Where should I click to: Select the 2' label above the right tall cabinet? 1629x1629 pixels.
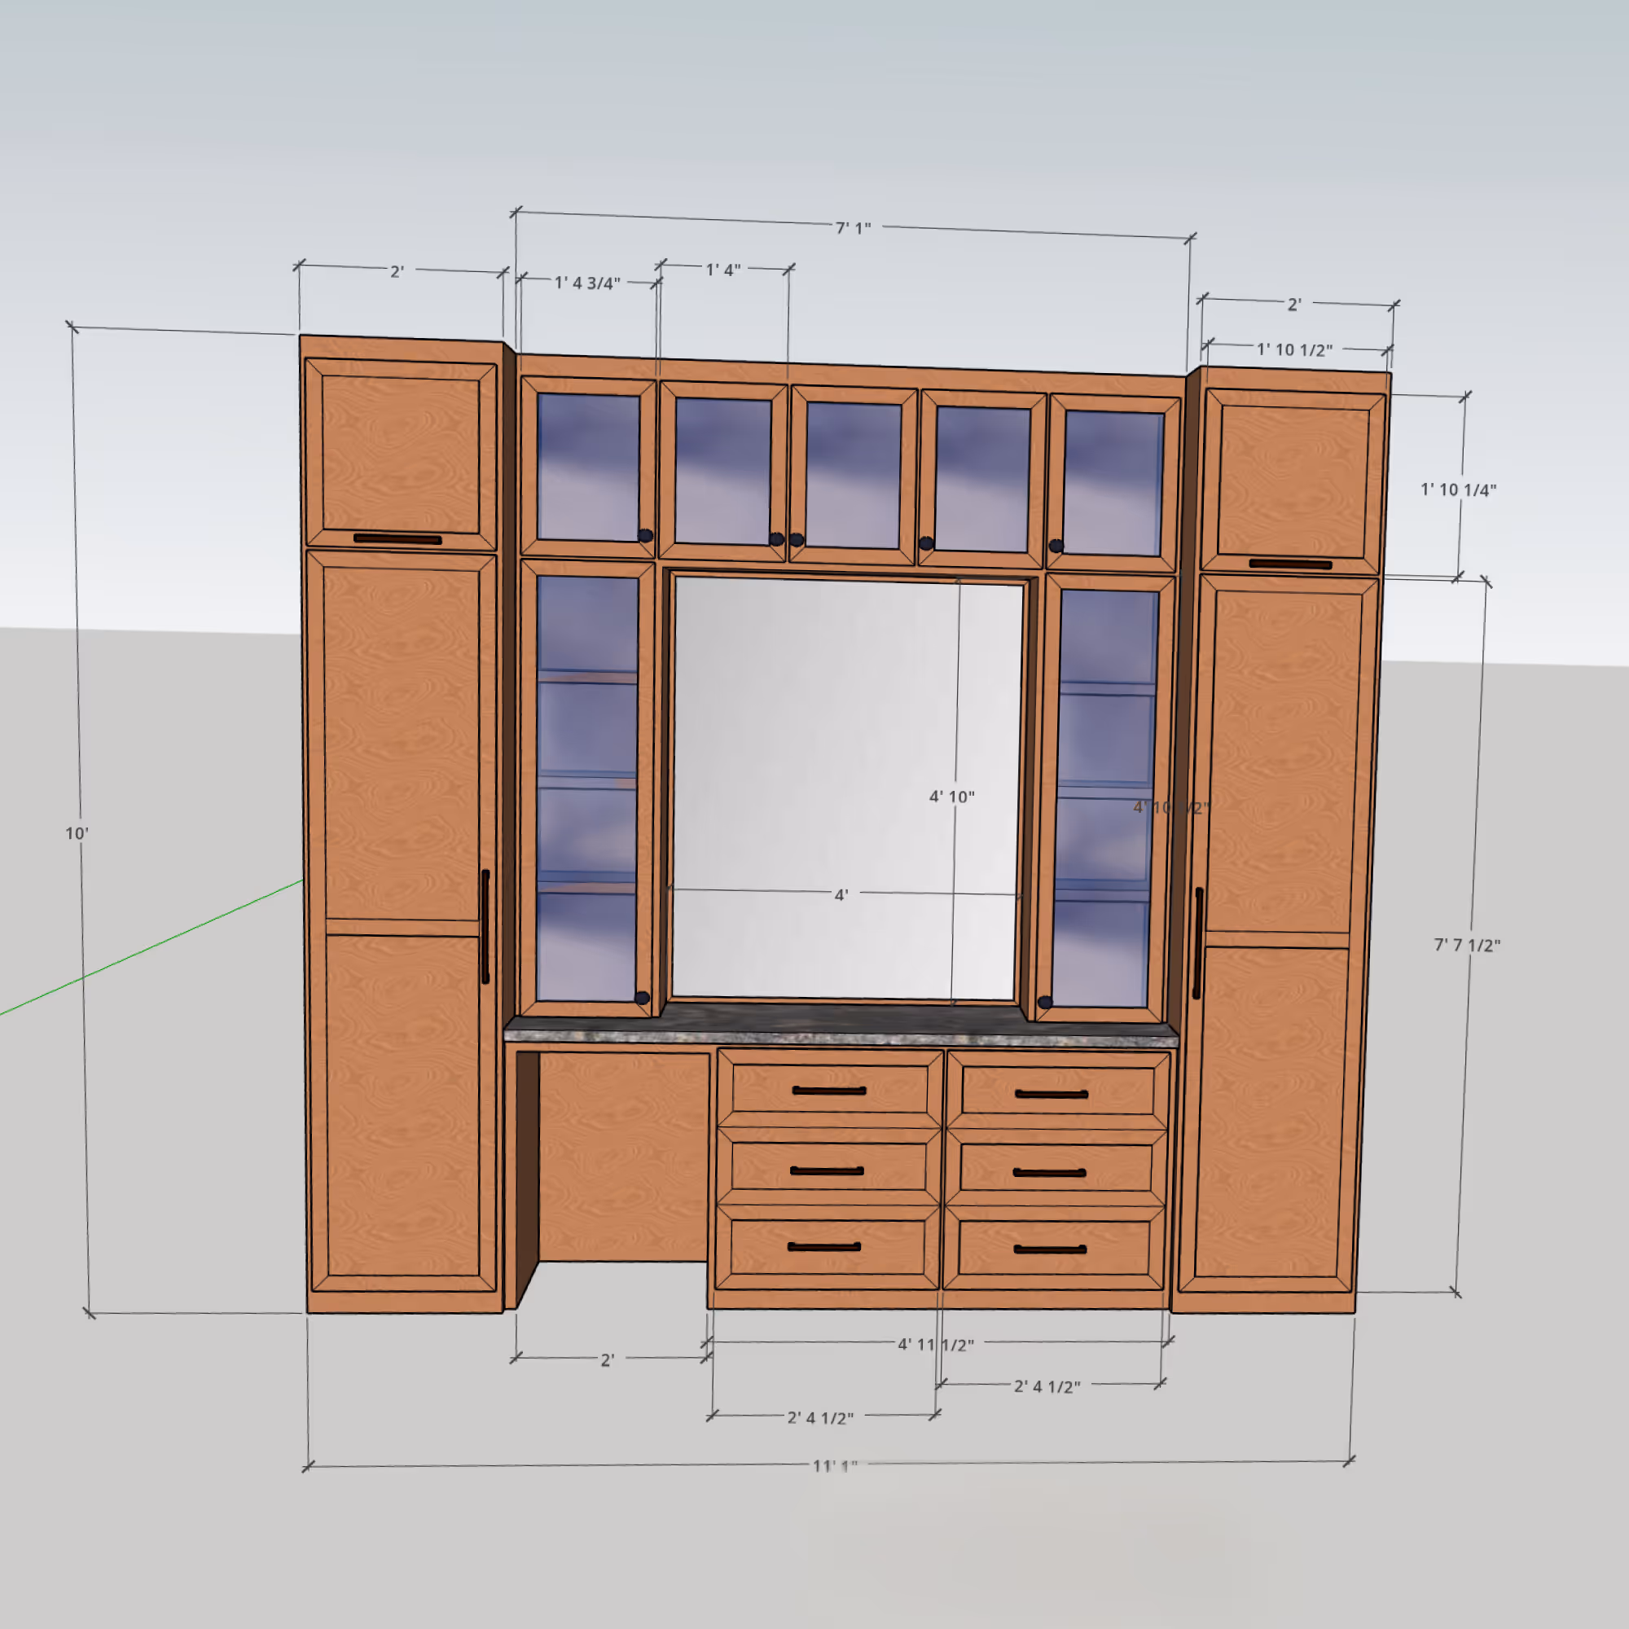1294,305
